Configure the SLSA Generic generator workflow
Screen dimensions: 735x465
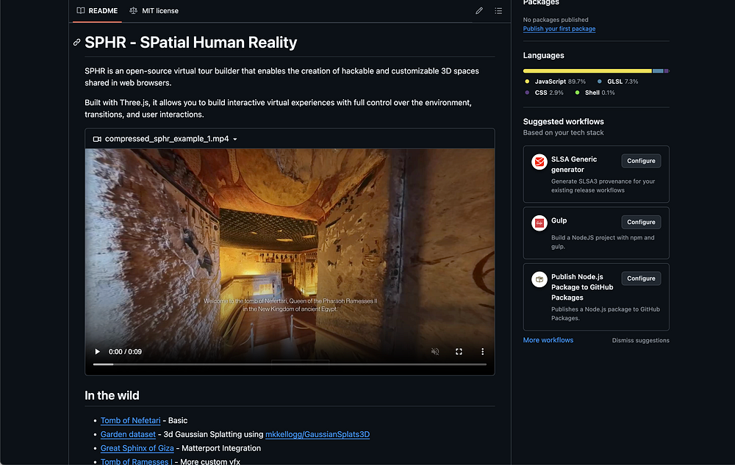point(641,161)
